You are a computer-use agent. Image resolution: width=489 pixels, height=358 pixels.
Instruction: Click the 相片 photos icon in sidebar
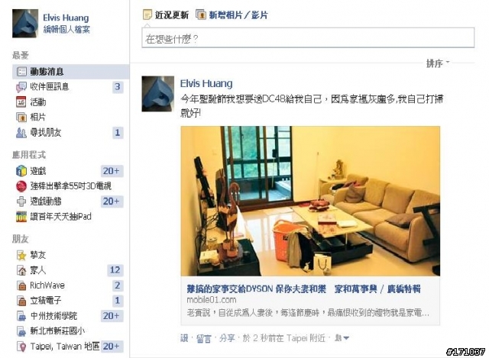[21, 117]
